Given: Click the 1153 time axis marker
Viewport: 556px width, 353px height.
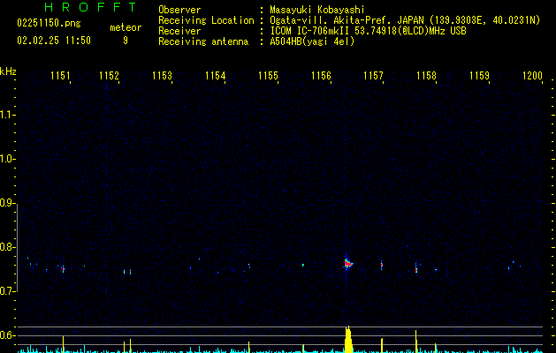Looking at the screenshot, I should (162, 76).
